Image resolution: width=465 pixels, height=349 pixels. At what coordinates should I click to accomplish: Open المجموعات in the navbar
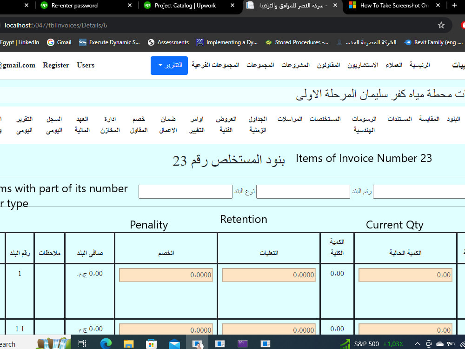[260, 65]
